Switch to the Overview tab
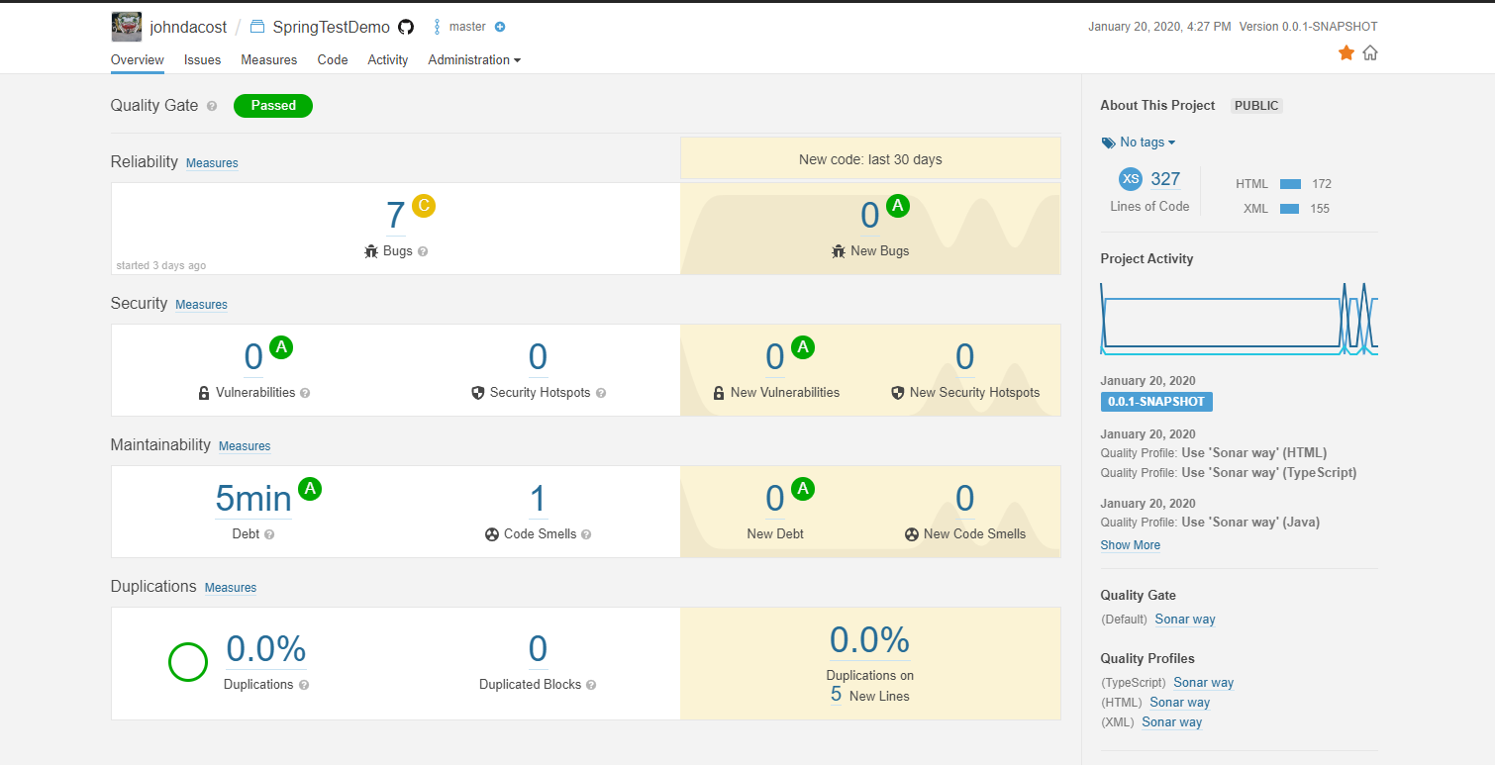 [x=138, y=60]
